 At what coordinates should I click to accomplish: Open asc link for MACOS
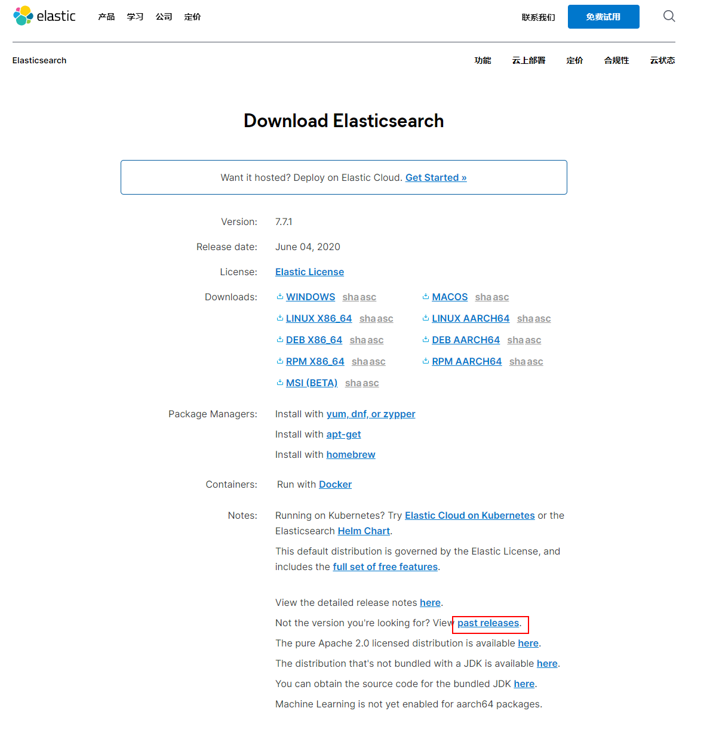(501, 297)
